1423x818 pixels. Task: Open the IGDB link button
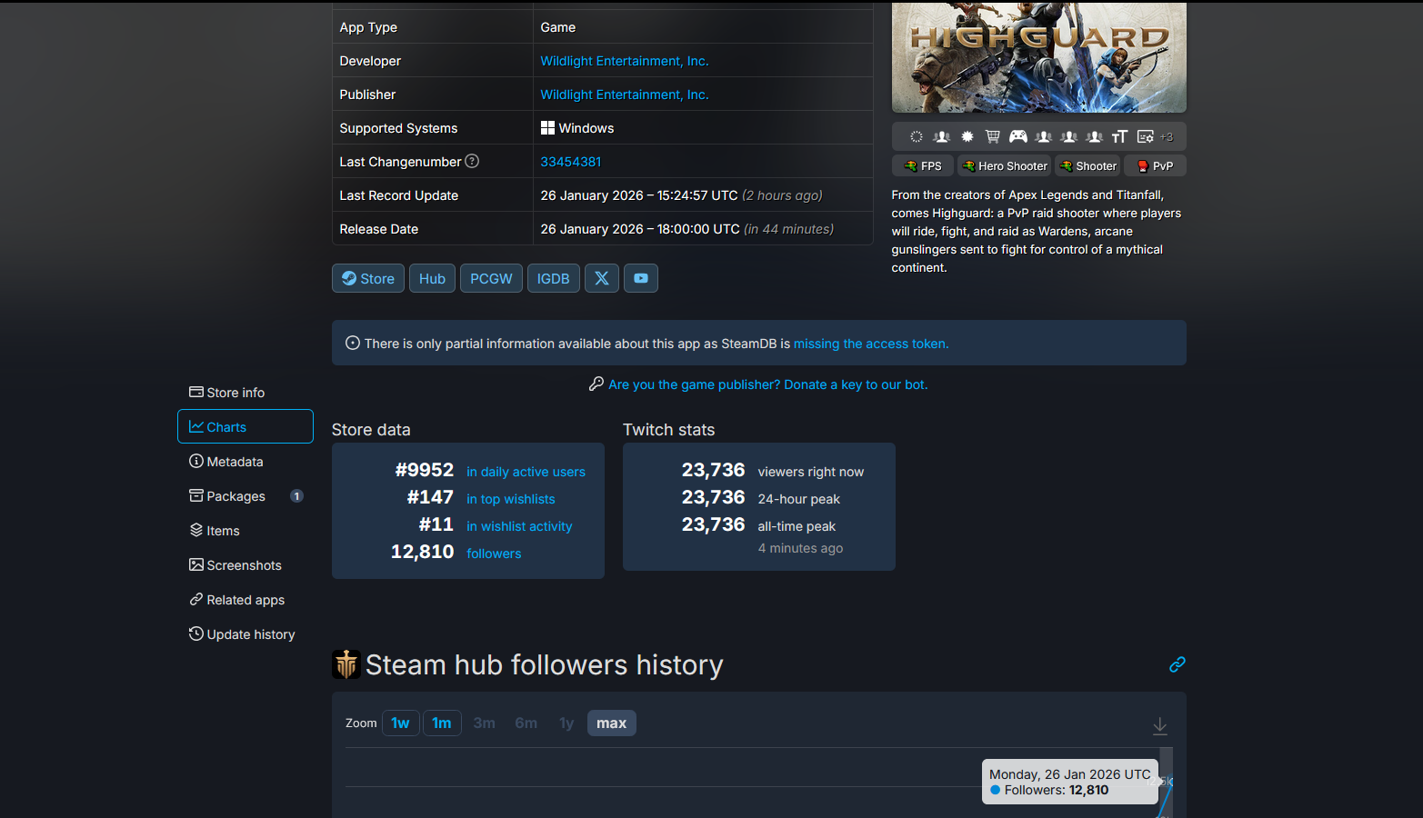[553, 278]
